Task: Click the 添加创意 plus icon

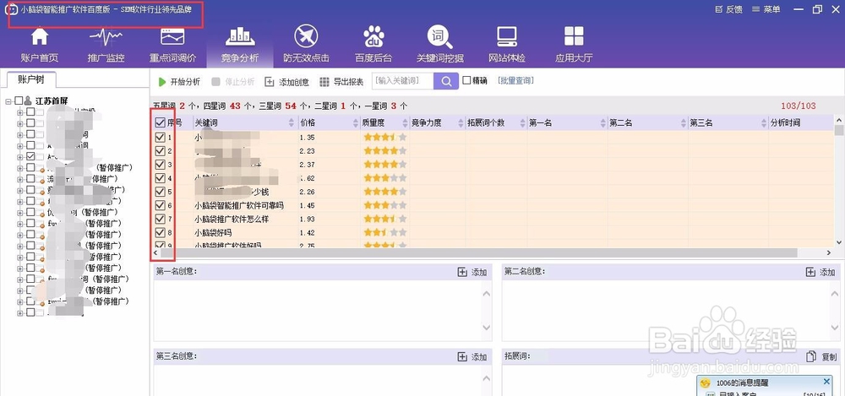Action: tap(270, 82)
